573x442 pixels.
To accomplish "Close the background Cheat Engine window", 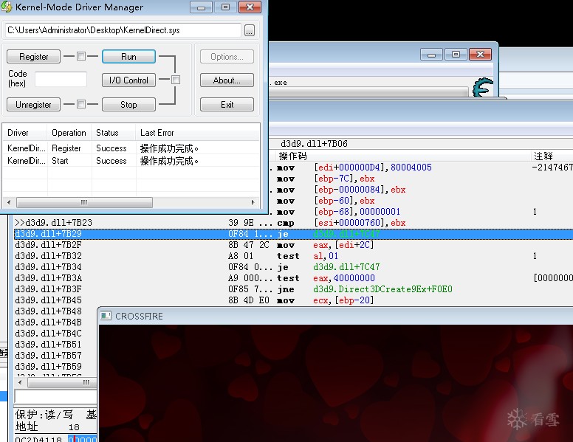I will coord(480,55).
